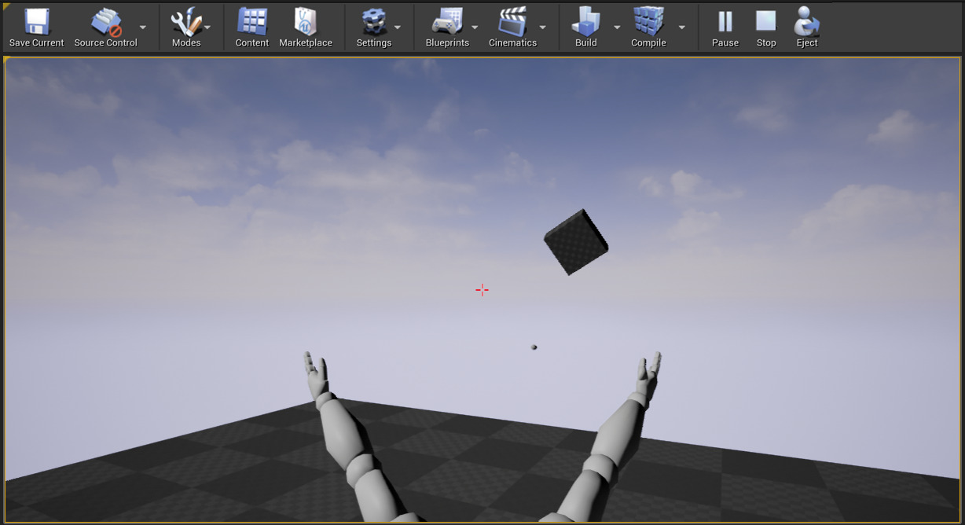Open the Cinematics clapperboard icon

point(512,22)
